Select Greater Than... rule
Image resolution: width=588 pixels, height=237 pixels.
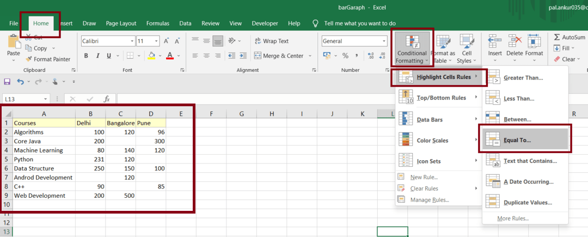(x=525, y=78)
